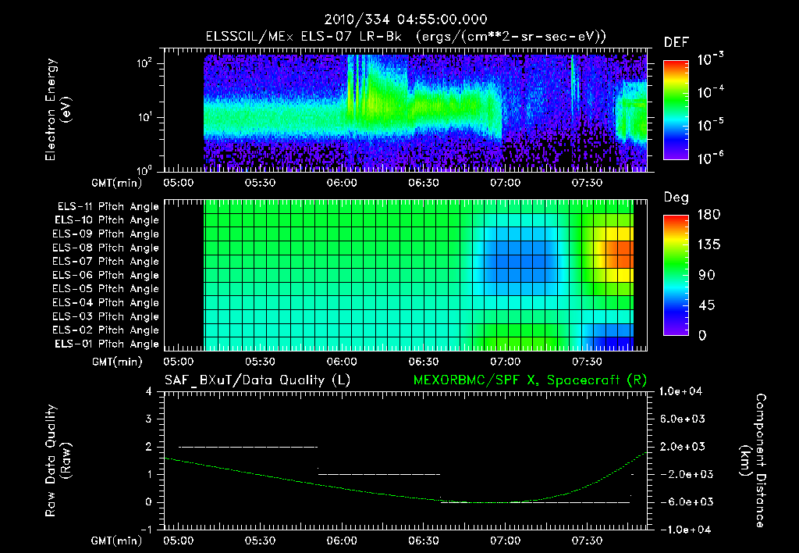Click the 07:00 tick under the spectrogram
Viewport: 799px width, 553px height.
tap(506, 183)
